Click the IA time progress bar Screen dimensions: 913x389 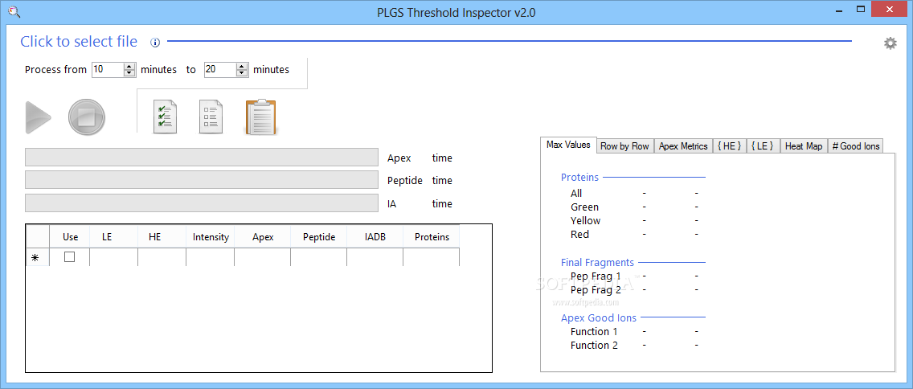(x=202, y=203)
